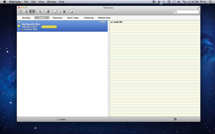The height and width of the screenshot is (134, 215).
Task: Open the View menu
Action: pyautogui.click(x=41, y=2)
